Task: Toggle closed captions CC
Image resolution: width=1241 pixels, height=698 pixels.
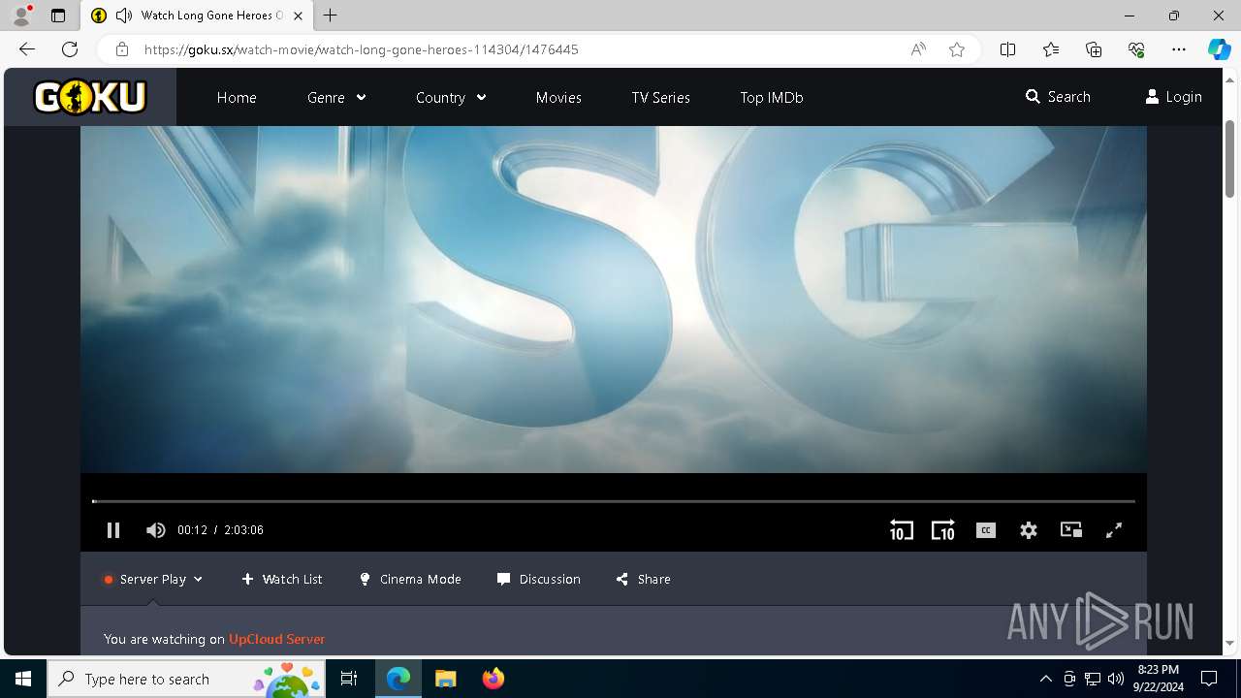Action: pyautogui.click(x=986, y=530)
